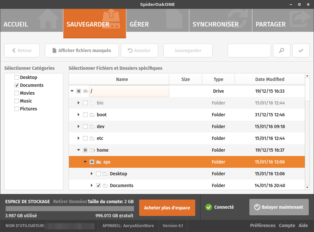Click the storage space usage bar
Viewport: 314px width, 232px height.
(70, 209)
